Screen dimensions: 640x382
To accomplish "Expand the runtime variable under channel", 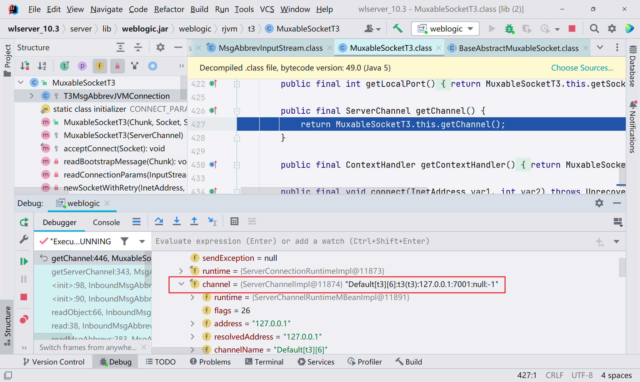I will point(192,297).
